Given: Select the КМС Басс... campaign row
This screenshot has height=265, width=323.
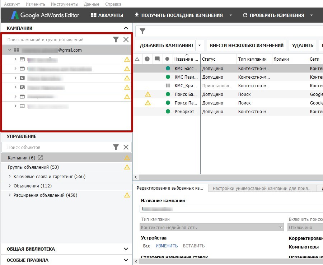Looking at the screenshot, I should (228, 68).
